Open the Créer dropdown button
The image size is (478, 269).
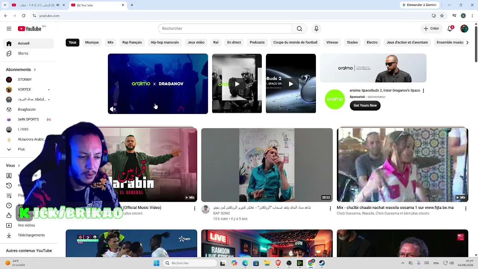point(431,29)
